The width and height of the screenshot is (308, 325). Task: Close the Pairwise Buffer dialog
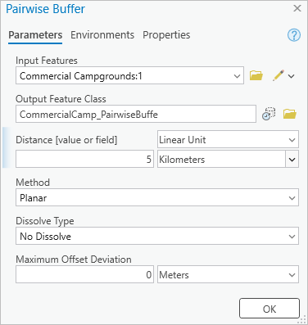297,8
